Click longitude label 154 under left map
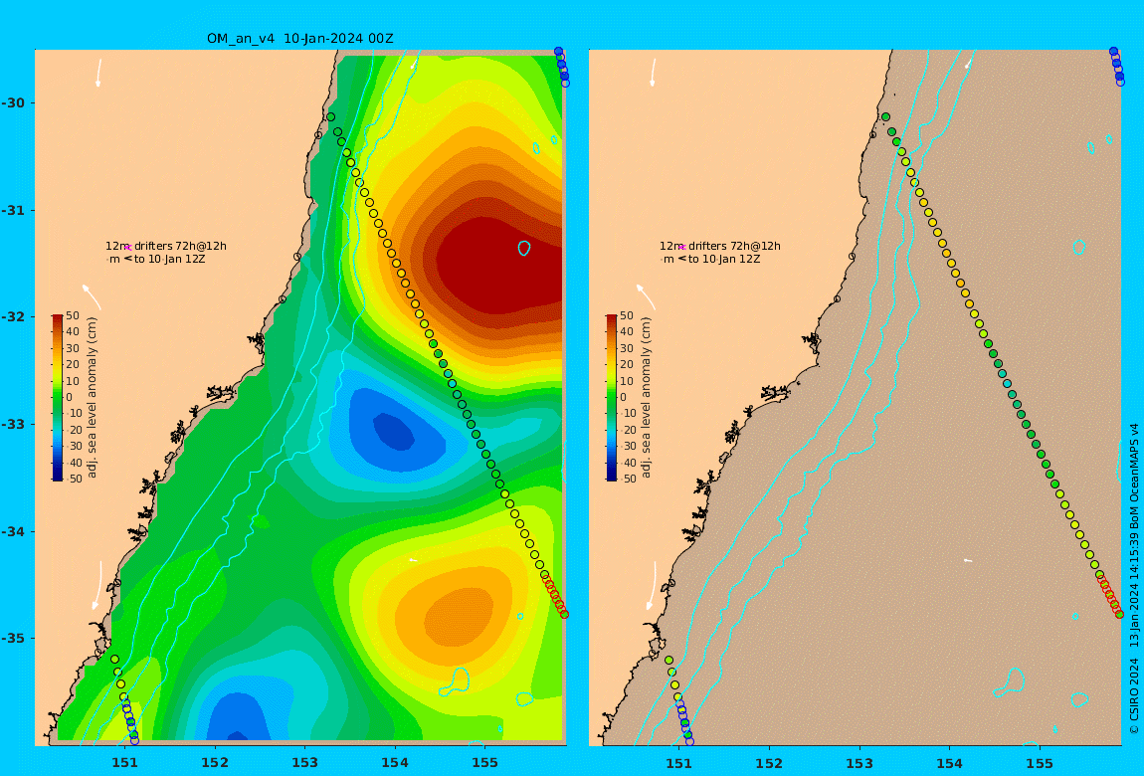The width and height of the screenshot is (1144, 776). 395,763
